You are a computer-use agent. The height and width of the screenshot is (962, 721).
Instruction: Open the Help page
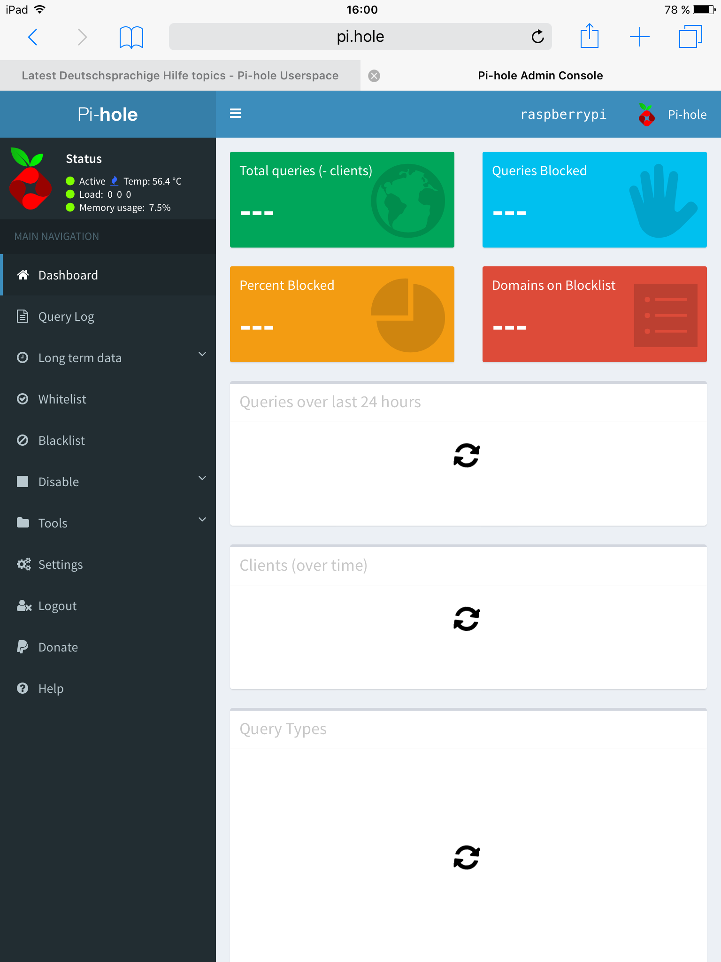click(108, 689)
